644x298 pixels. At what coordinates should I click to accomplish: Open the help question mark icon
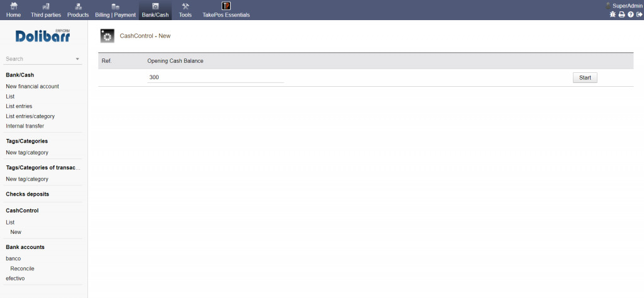pyautogui.click(x=631, y=14)
